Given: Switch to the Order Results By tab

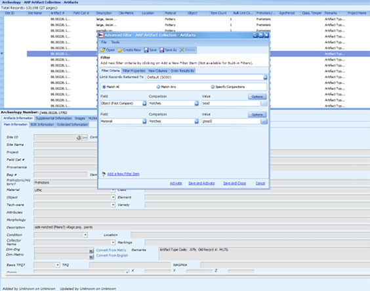Looking at the screenshot, I should point(182,71).
